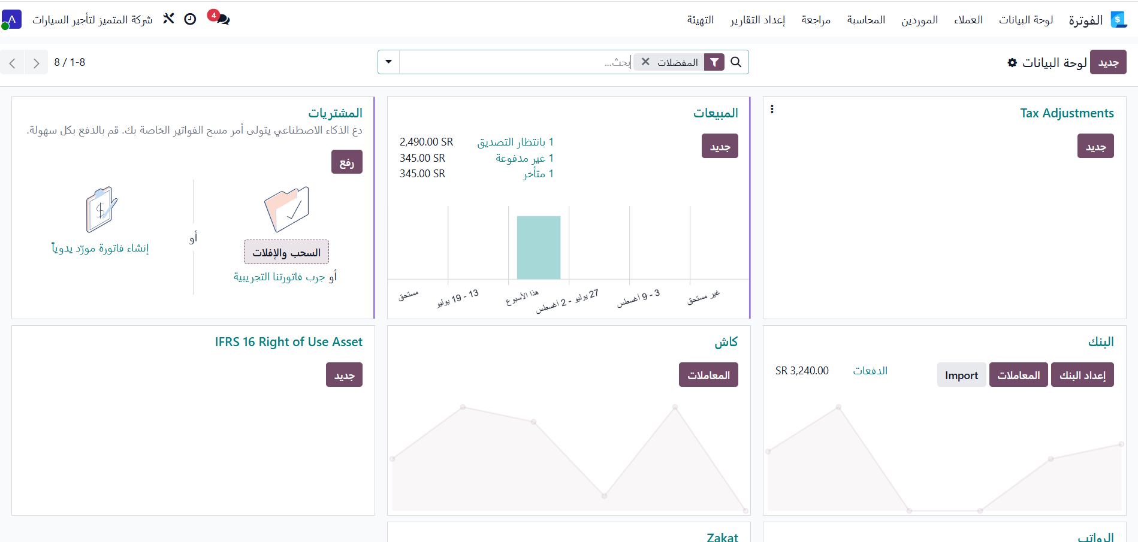Click the 1-8 / 8 pager counter
Image resolution: width=1138 pixels, height=542 pixels.
tap(70, 62)
